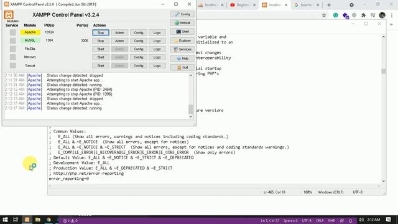Bookmark page with Chrome star icon

tap(324, 15)
